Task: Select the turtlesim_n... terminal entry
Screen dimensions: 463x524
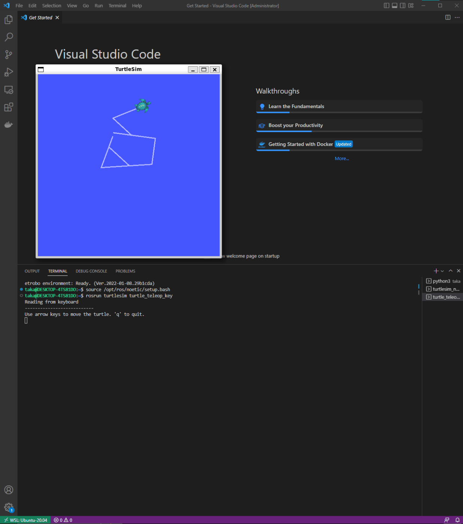Action: tap(443, 289)
